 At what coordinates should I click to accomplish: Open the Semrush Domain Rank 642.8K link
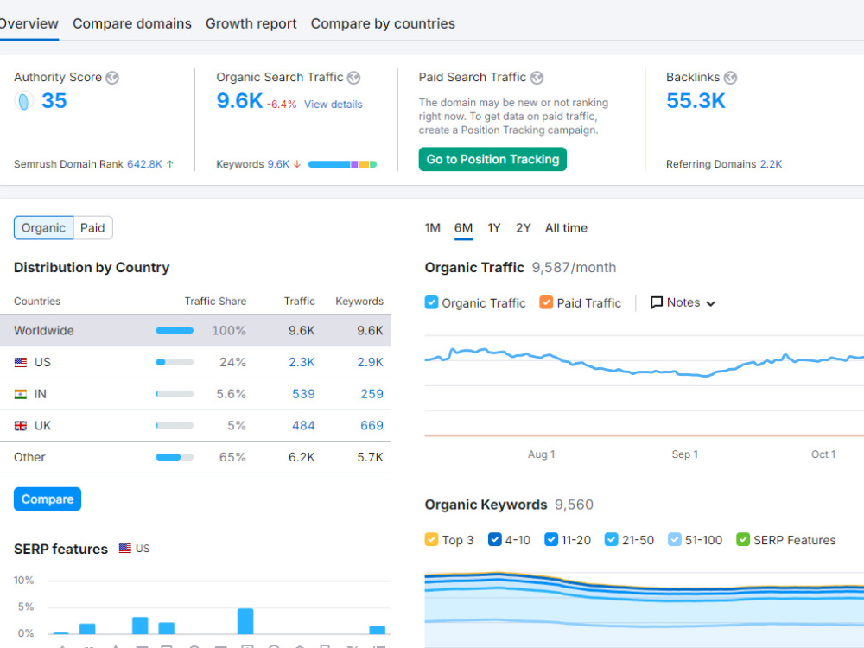pos(144,164)
